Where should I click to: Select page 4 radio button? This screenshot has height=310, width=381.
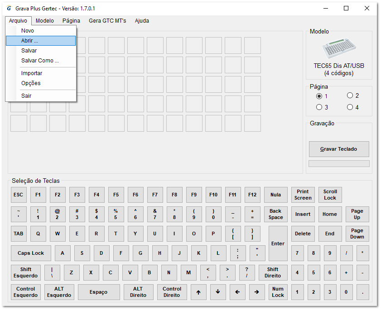[x=350, y=107]
